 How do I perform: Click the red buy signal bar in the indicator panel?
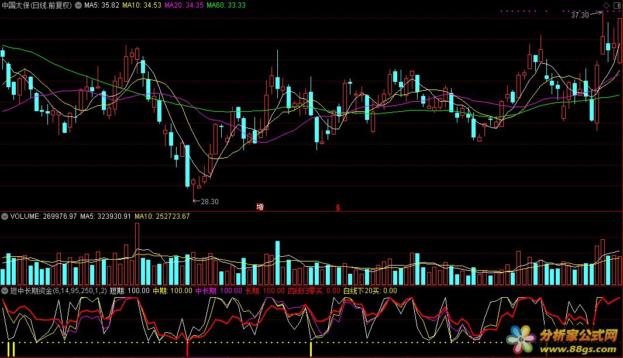click(187, 349)
